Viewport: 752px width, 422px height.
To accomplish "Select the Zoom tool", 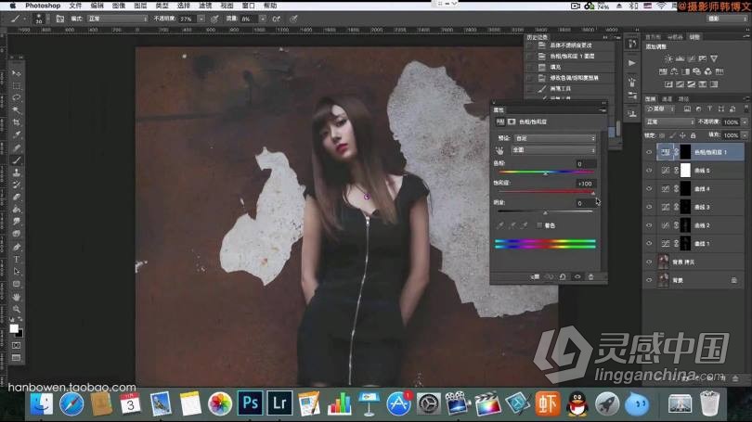I will [17, 310].
